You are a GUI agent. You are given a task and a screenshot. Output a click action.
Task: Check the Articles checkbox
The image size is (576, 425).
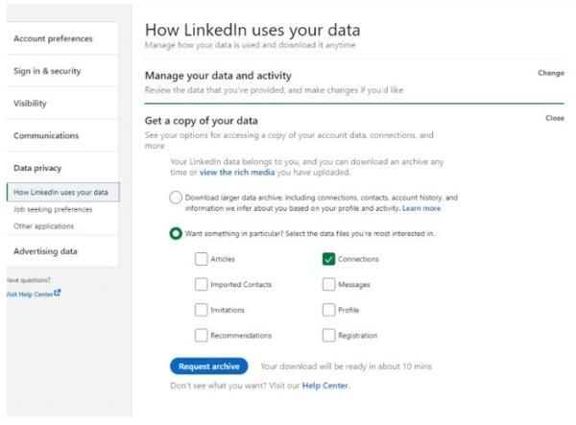pyautogui.click(x=202, y=259)
